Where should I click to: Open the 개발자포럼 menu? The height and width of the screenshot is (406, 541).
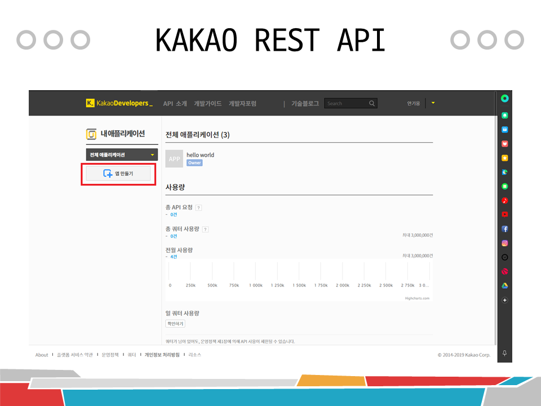242,104
